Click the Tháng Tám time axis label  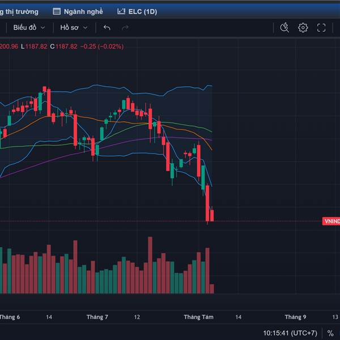tap(198, 317)
